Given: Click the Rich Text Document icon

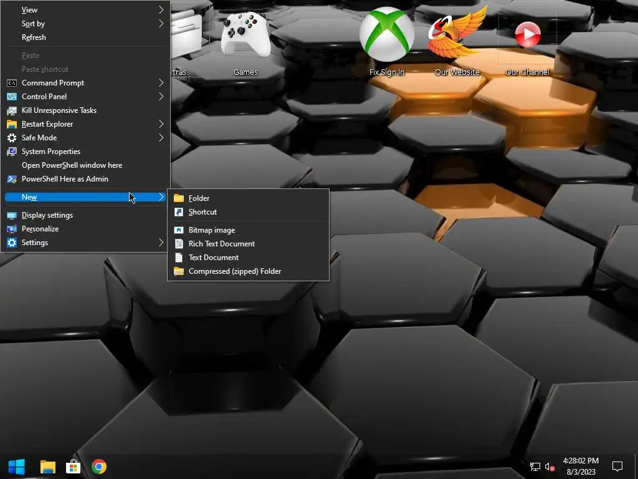Looking at the screenshot, I should pyautogui.click(x=179, y=244).
